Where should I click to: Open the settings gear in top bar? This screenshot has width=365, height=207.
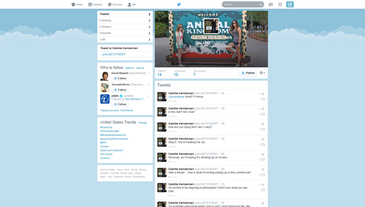280,5
